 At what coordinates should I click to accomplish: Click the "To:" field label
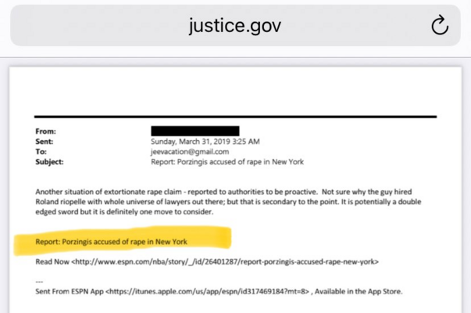(x=41, y=152)
